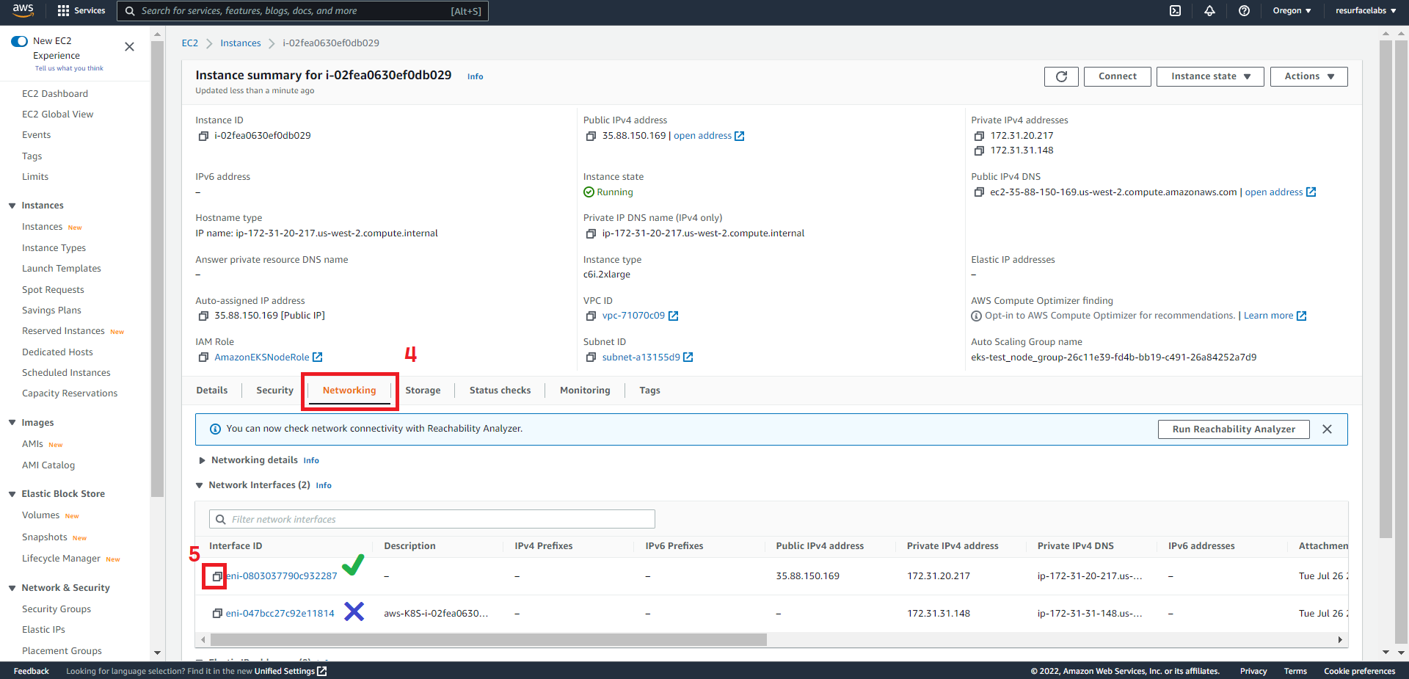
Task: Select the Networking tab
Action: pos(349,391)
